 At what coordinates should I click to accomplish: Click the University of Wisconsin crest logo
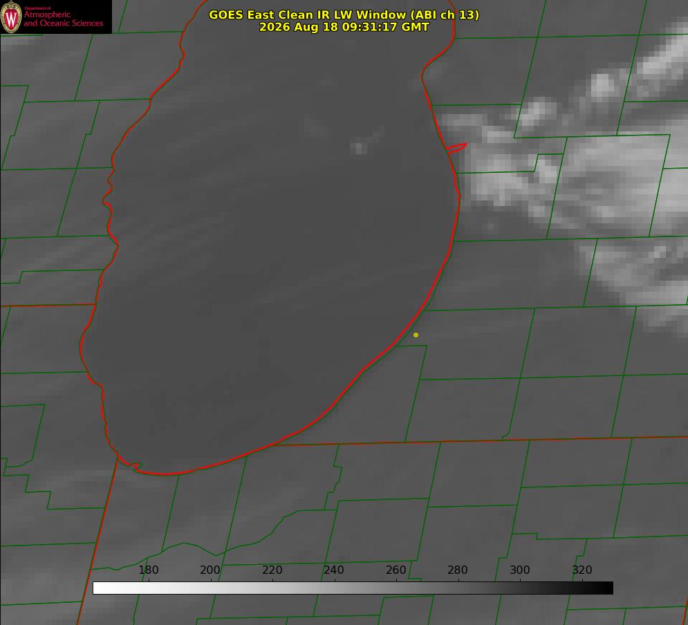pos(11,17)
